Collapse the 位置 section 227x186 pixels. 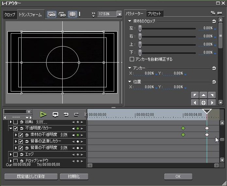(x=130, y=81)
